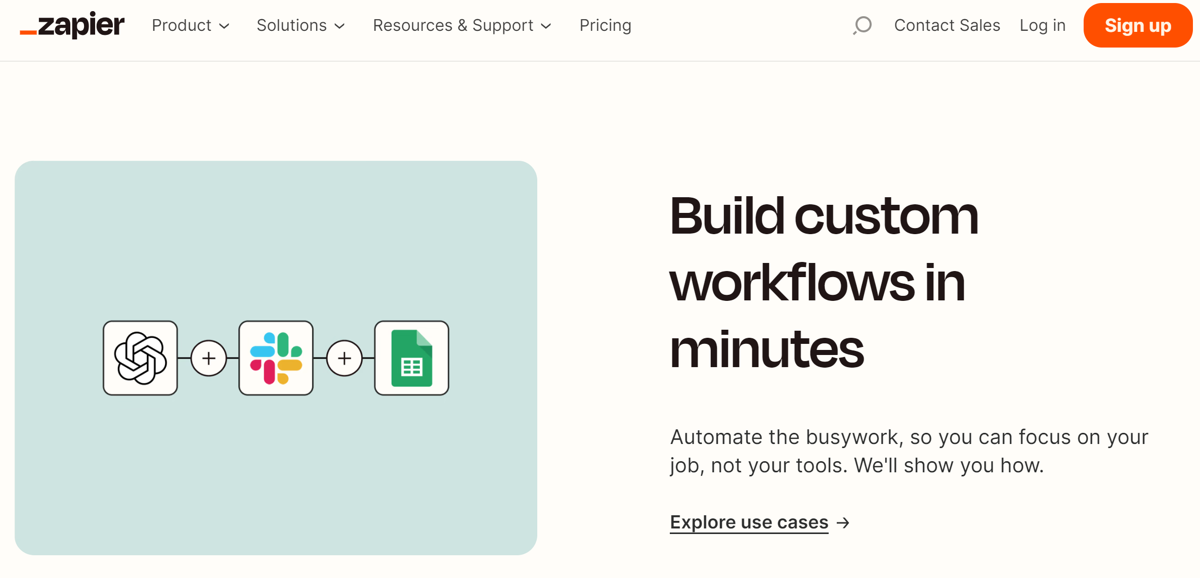
Task: Open the Pricing menu item
Action: tap(605, 25)
